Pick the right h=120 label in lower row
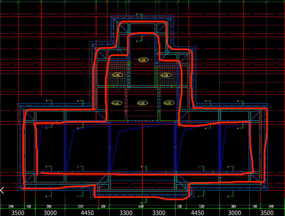Viewport: 285px width, 216px height. tap(169, 103)
